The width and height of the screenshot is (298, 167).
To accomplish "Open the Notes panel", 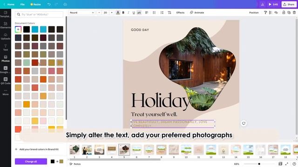I will [x=75, y=164].
